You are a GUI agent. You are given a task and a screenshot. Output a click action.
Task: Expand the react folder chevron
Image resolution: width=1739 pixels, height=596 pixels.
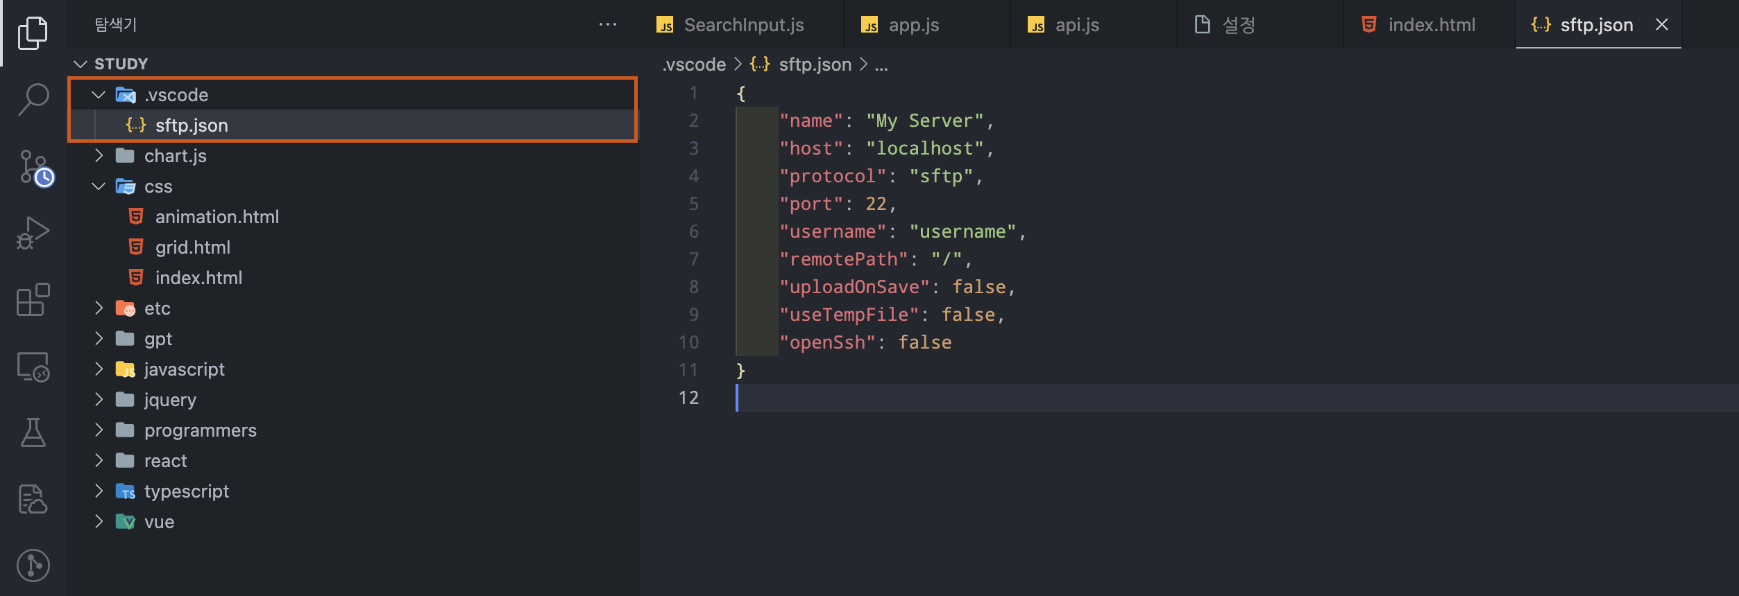point(99,461)
